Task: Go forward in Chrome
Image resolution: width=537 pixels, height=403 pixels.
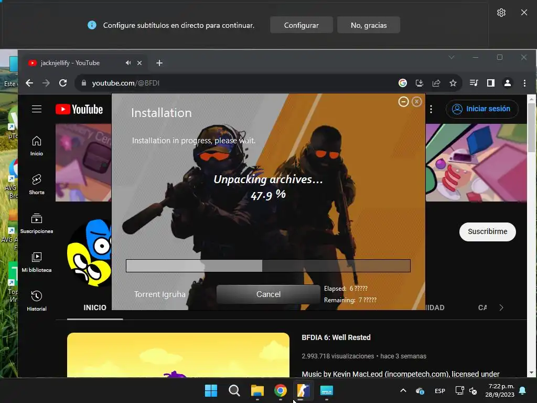Action: pyautogui.click(x=46, y=83)
